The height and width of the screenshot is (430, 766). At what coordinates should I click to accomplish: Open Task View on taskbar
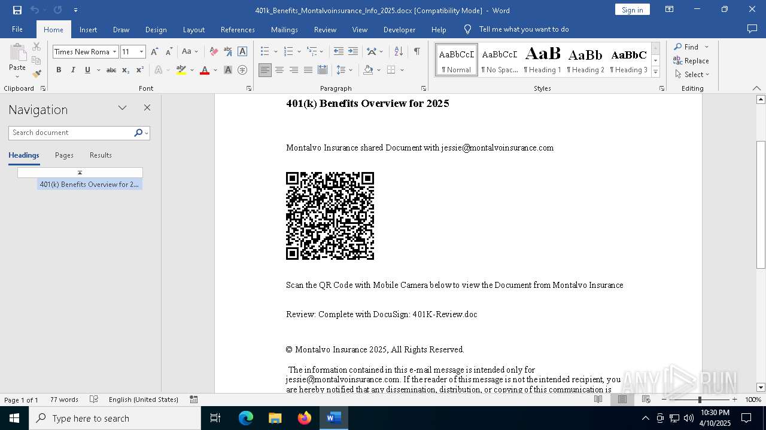215,418
